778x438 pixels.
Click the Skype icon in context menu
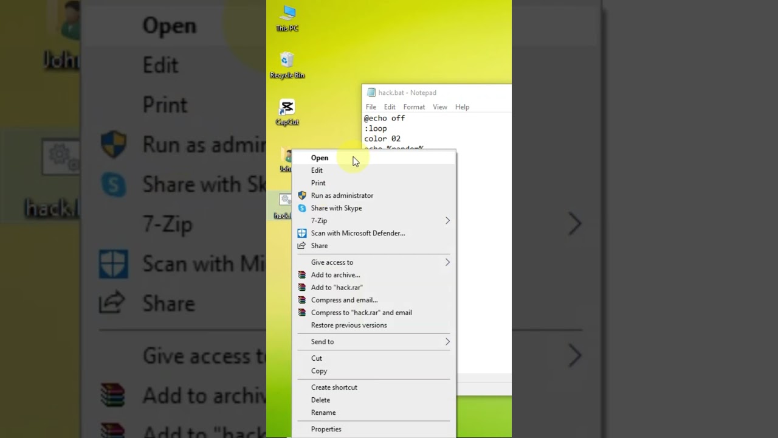click(x=302, y=208)
